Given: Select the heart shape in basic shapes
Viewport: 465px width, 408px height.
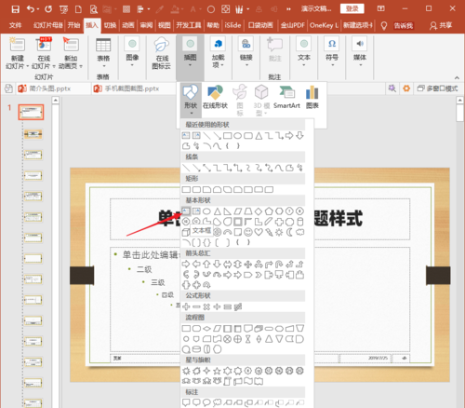Looking at the screenshot, I should point(259,232).
